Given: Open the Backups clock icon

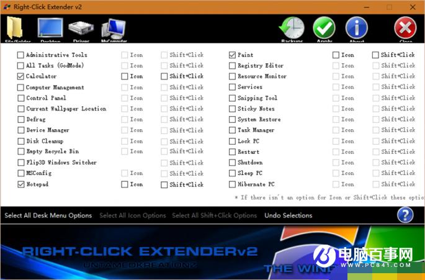Looking at the screenshot, I should pyautogui.click(x=292, y=28).
